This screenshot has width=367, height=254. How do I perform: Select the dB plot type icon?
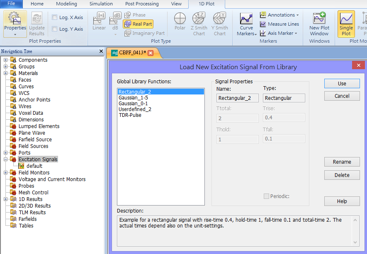click(115, 19)
